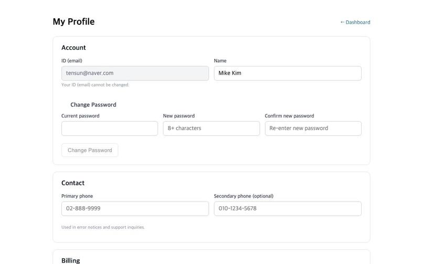
Task: Click the 'Change Password' subsection heading
Action: pos(93,104)
